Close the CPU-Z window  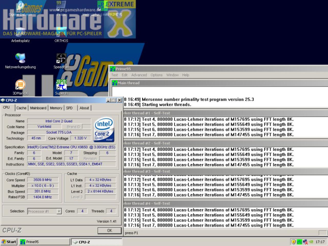point(119,100)
